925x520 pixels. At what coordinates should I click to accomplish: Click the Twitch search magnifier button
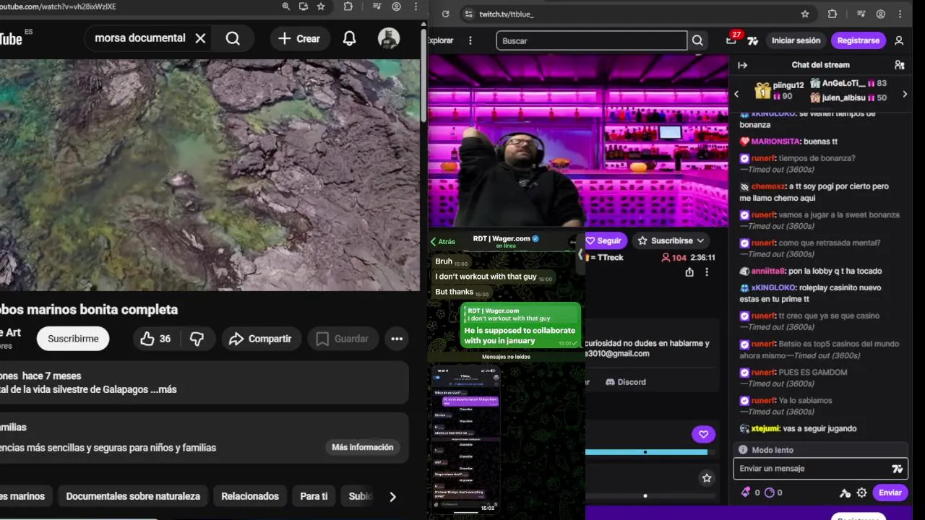(697, 40)
